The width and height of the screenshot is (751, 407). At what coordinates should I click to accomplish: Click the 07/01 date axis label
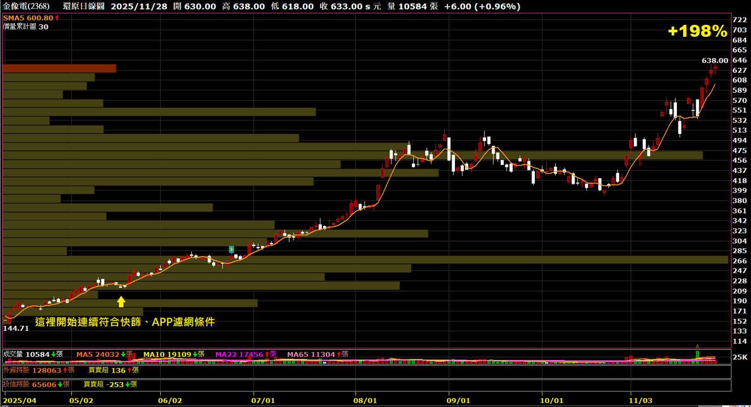click(x=264, y=400)
